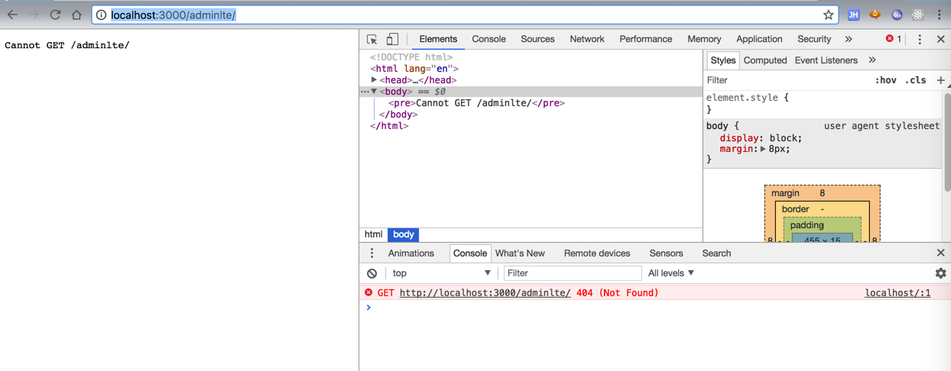This screenshot has width=951, height=371.
Task: Open the Search drawer tab
Action: tap(716, 253)
